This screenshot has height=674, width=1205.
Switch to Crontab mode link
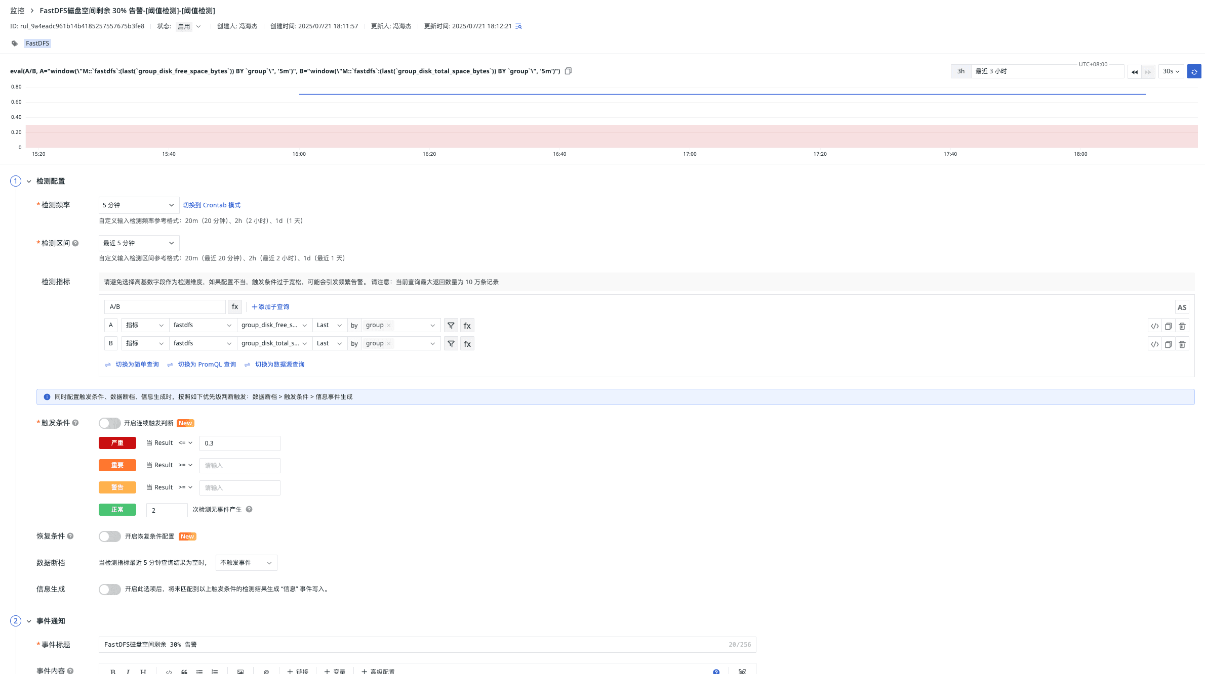[211, 205]
